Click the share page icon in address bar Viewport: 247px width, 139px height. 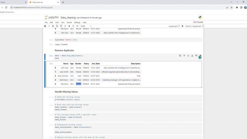point(227,7)
